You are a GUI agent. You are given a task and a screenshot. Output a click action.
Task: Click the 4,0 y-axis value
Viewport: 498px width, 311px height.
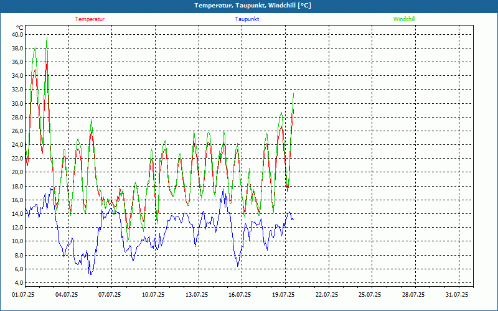point(19,283)
